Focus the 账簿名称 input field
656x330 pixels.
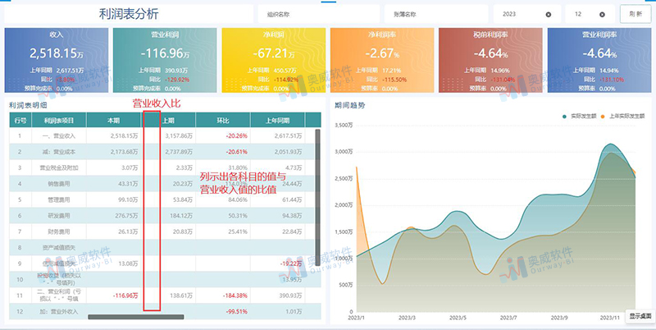pos(436,14)
